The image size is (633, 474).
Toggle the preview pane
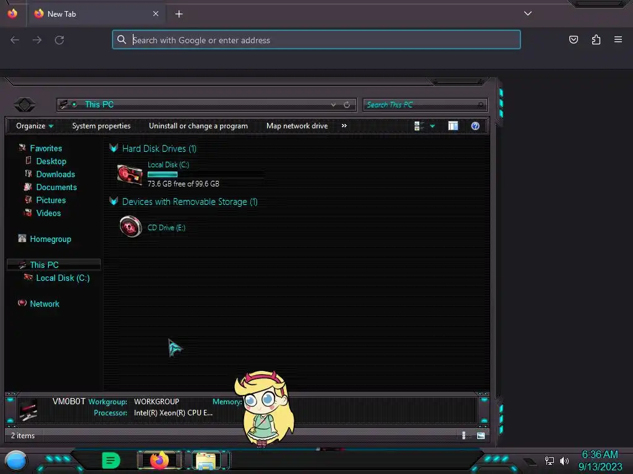tap(453, 126)
